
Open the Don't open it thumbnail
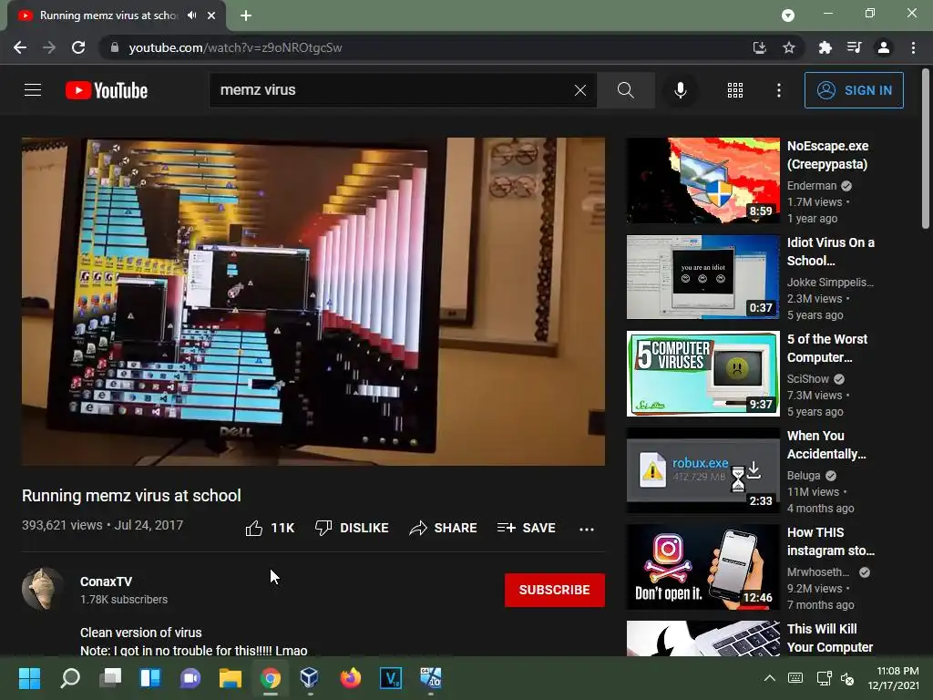(702, 567)
